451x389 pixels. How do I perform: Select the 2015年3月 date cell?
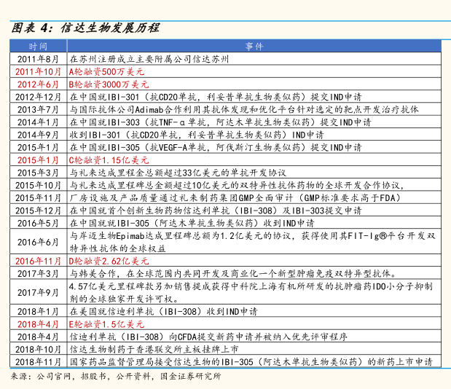point(38,172)
